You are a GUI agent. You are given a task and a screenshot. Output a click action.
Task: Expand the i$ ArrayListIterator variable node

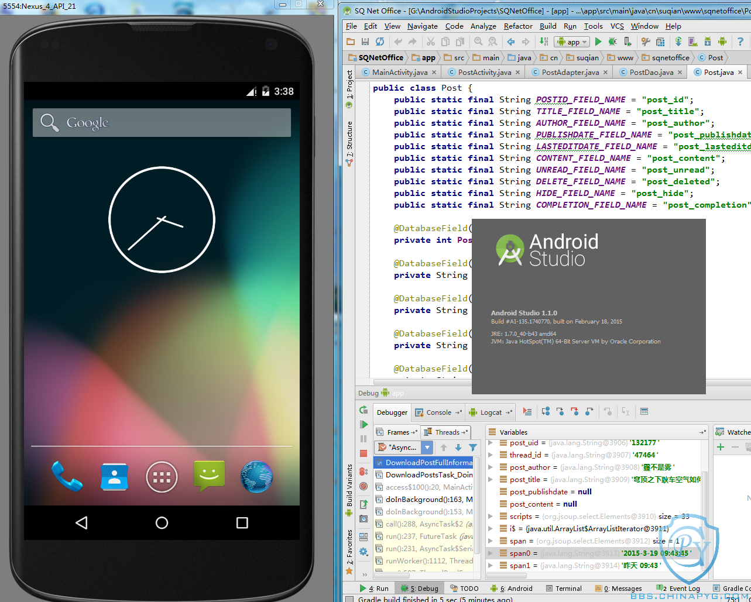click(x=491, y=528)
